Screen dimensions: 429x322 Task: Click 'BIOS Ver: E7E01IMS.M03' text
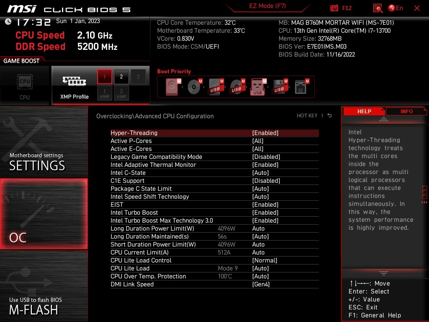tap(313, 46)
